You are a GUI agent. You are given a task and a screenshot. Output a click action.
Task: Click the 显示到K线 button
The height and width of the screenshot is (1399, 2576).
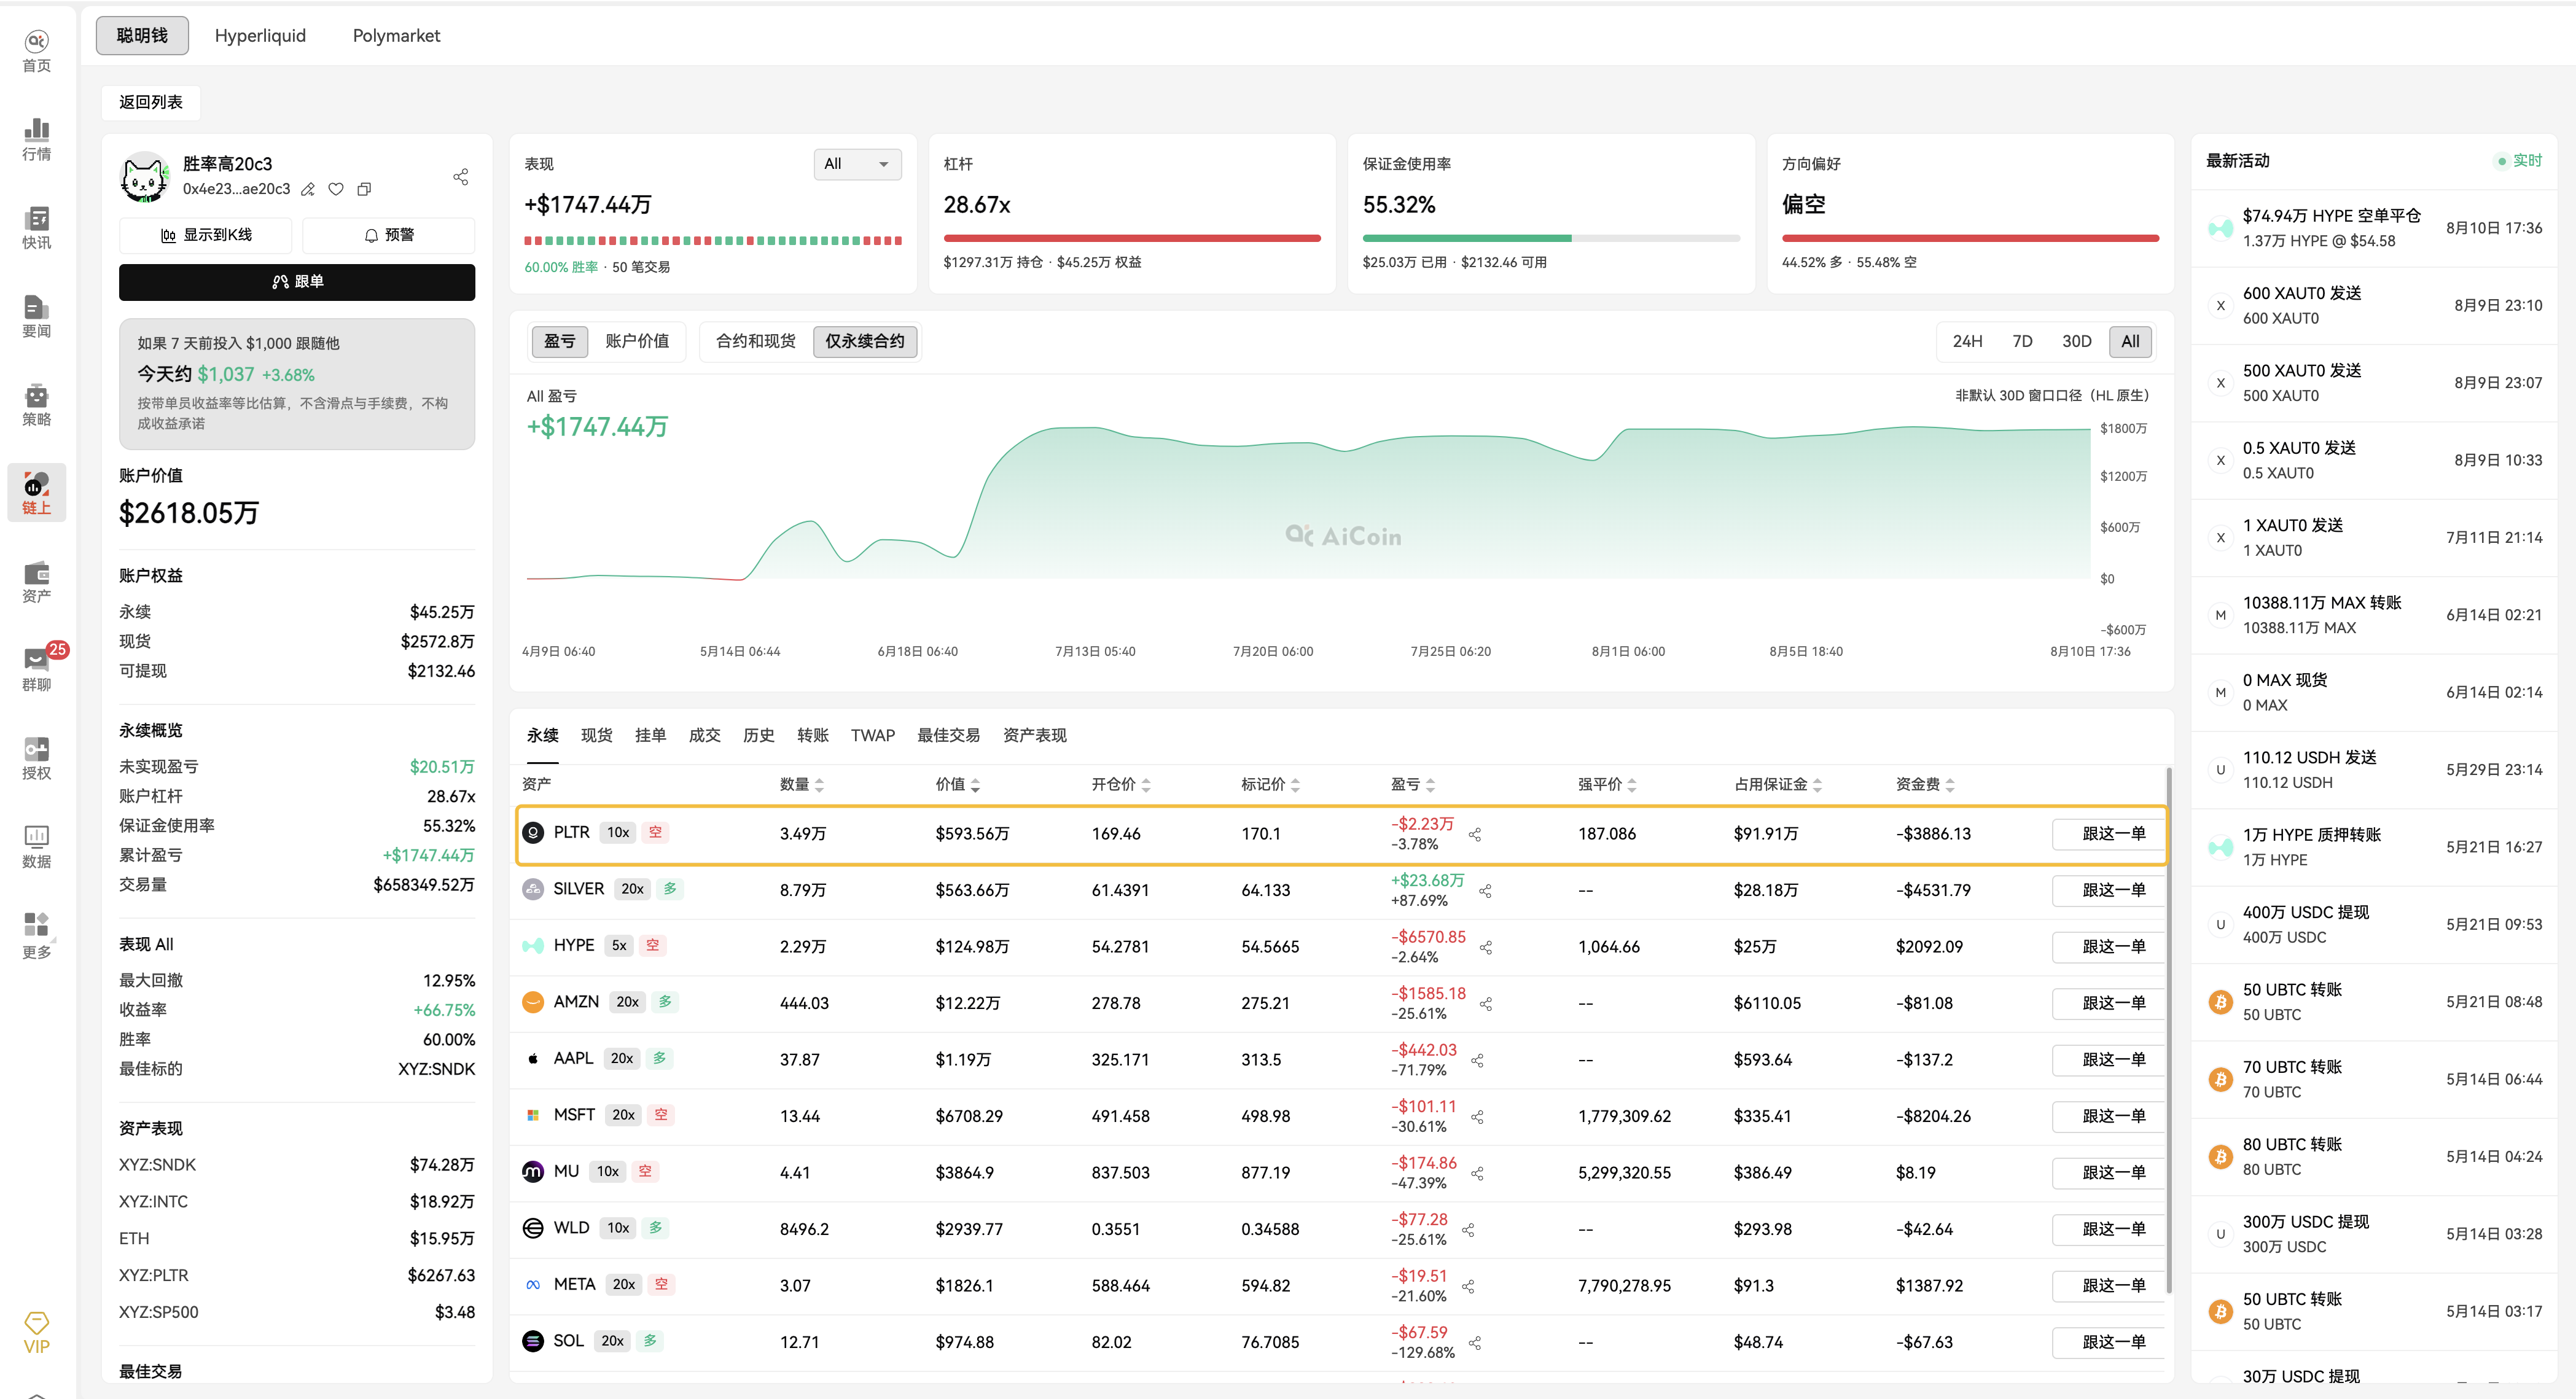click(205, 235)
